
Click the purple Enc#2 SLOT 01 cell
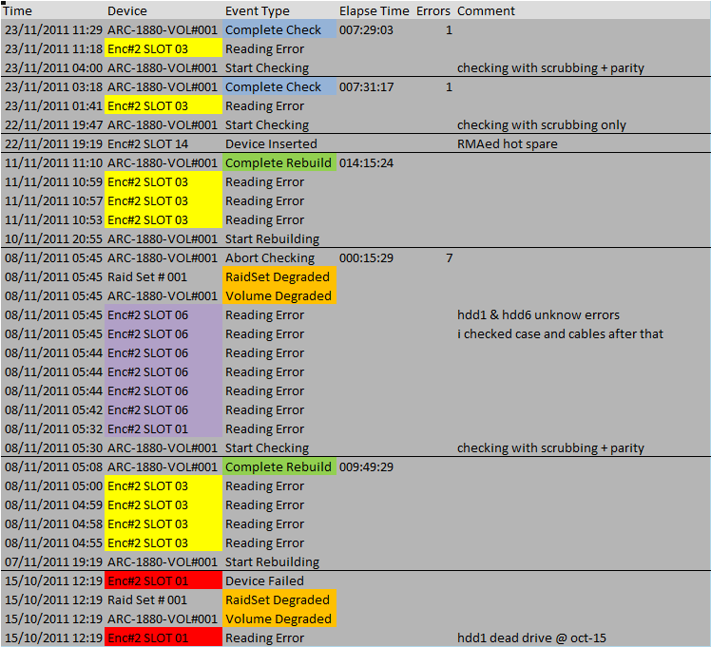point(163,429)
